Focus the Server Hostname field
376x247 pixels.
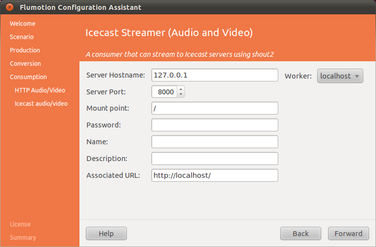pos(215,75)
